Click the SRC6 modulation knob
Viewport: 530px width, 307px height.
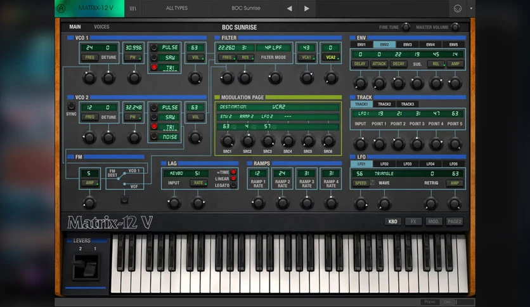tap(328, 141)
